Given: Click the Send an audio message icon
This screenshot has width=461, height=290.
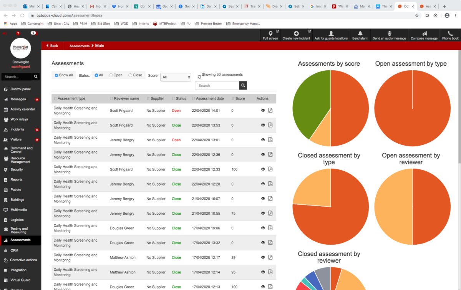Looking at the screenshot, I should click(390, 35).
